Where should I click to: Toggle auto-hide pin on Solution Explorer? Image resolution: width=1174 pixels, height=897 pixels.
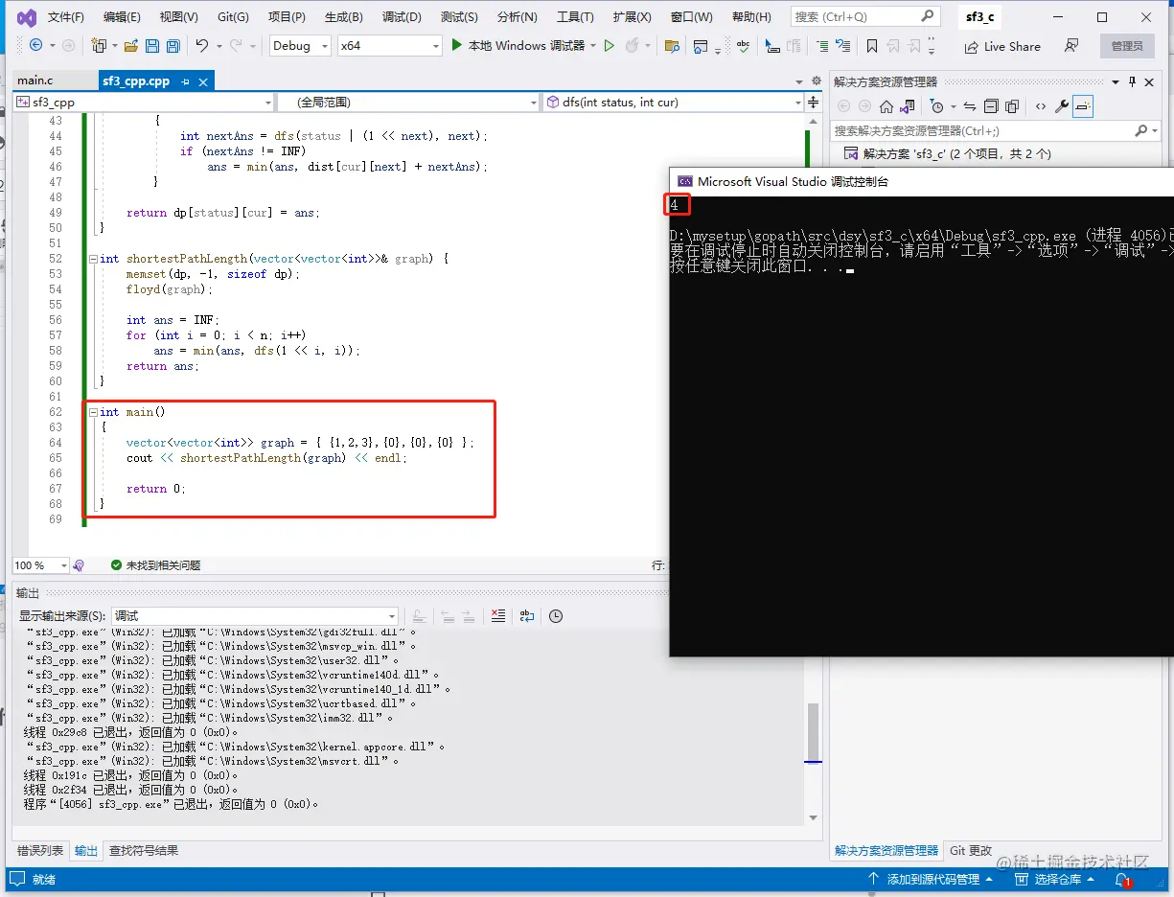[x=1132, y=81]
